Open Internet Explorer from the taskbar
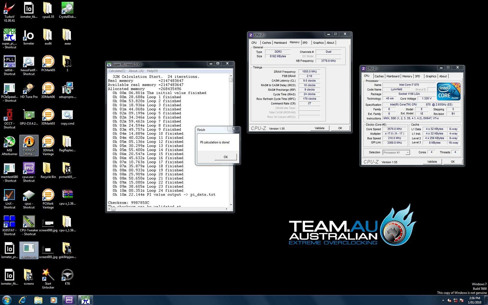 click(x=23, y=300)
